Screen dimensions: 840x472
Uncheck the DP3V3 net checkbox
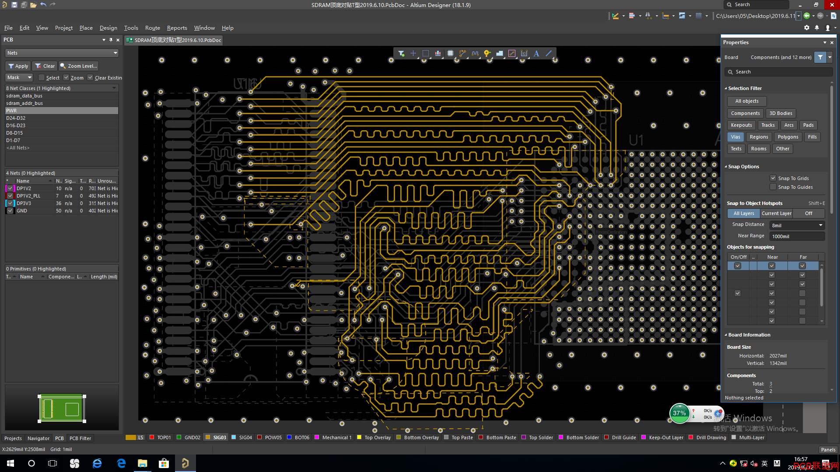10,203
